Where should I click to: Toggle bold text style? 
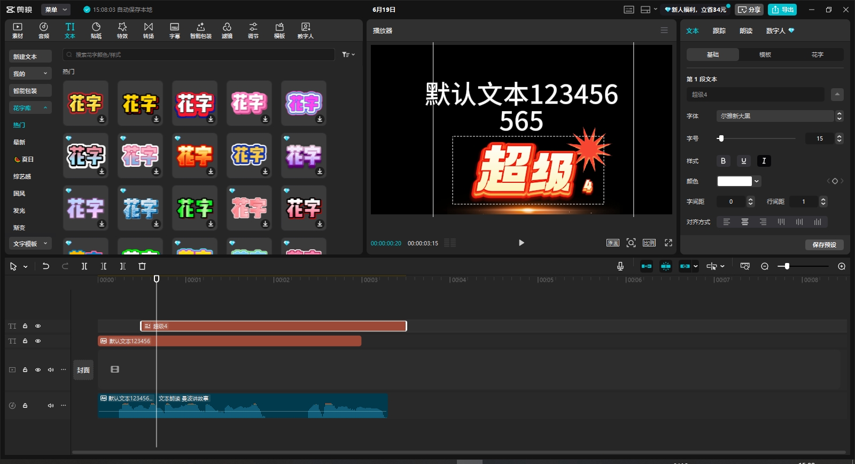723,161
